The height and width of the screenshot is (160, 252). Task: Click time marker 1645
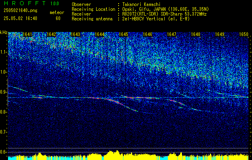pyautogui.click(x=123, y=34)
